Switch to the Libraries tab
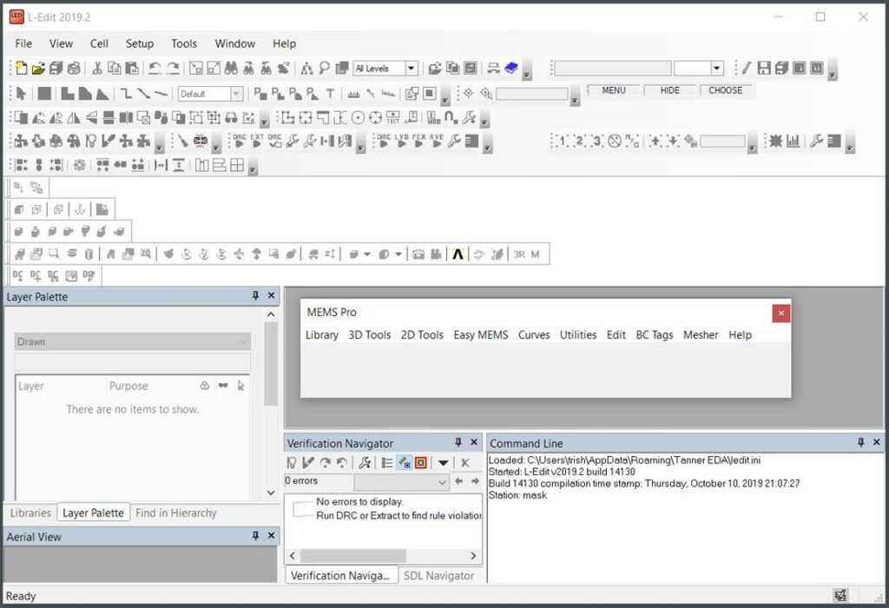 coord(30,512)
